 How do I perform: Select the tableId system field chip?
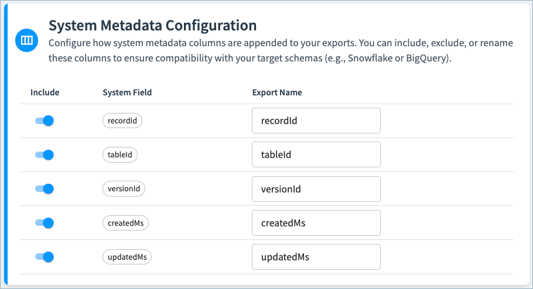tap(120, 154)
